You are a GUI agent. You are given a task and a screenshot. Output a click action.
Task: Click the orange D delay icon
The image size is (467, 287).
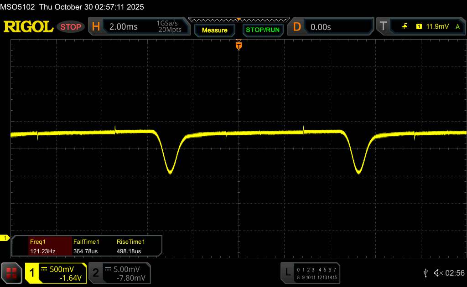tap(297, 27)
